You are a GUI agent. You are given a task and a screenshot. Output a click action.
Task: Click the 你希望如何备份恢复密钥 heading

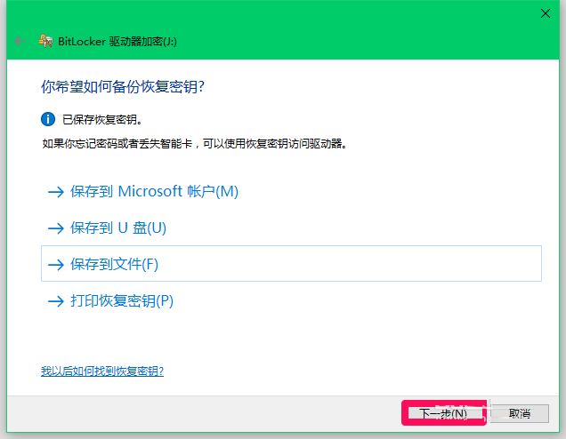pos(130,86)
